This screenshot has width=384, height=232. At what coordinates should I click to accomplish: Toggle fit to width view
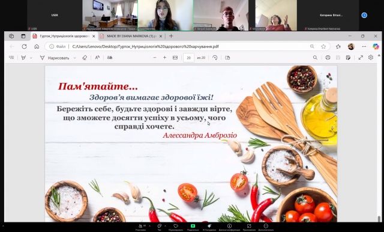point(175,58)
